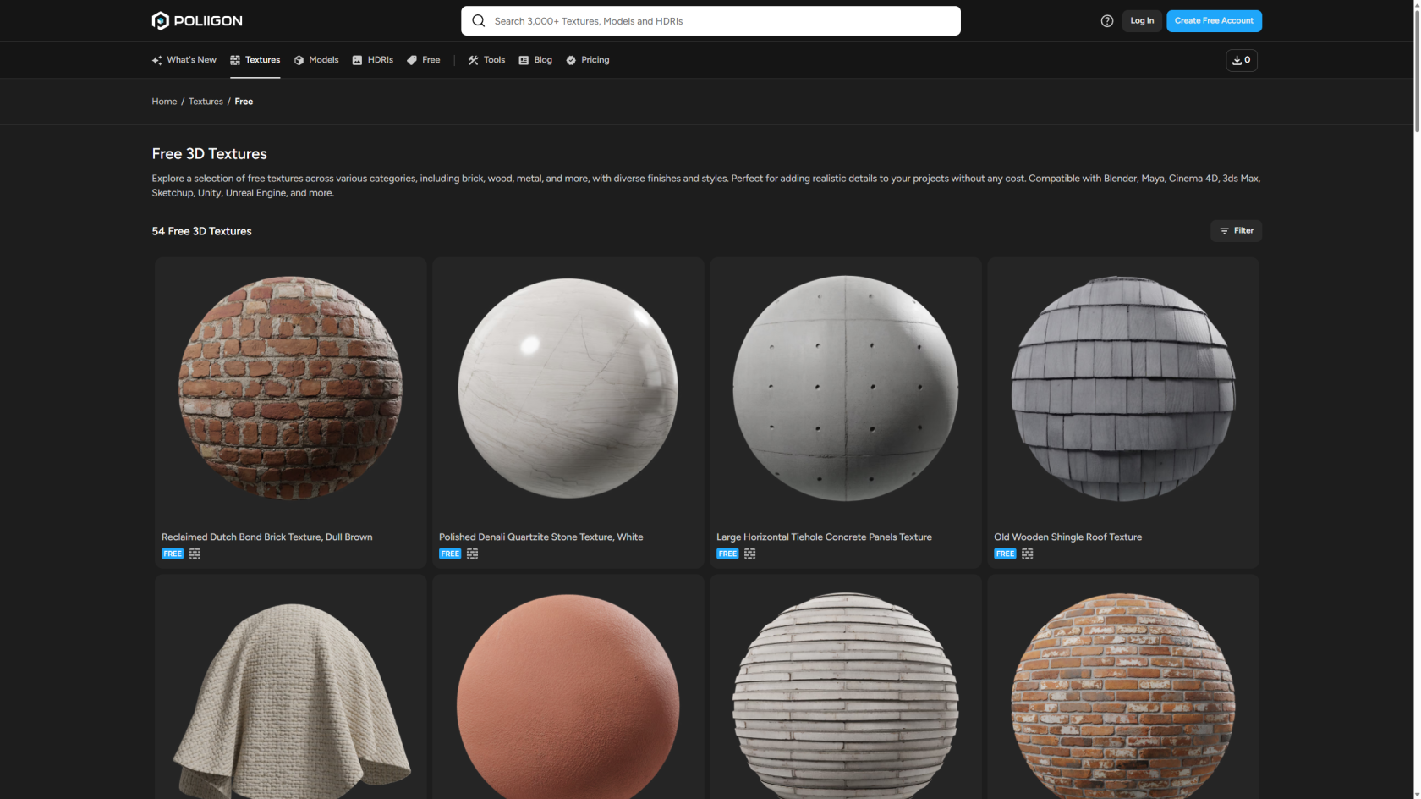Click the texture-type icon under the Polished Denali Quartzite title
Screen dimensions: 1421x799
472,554
